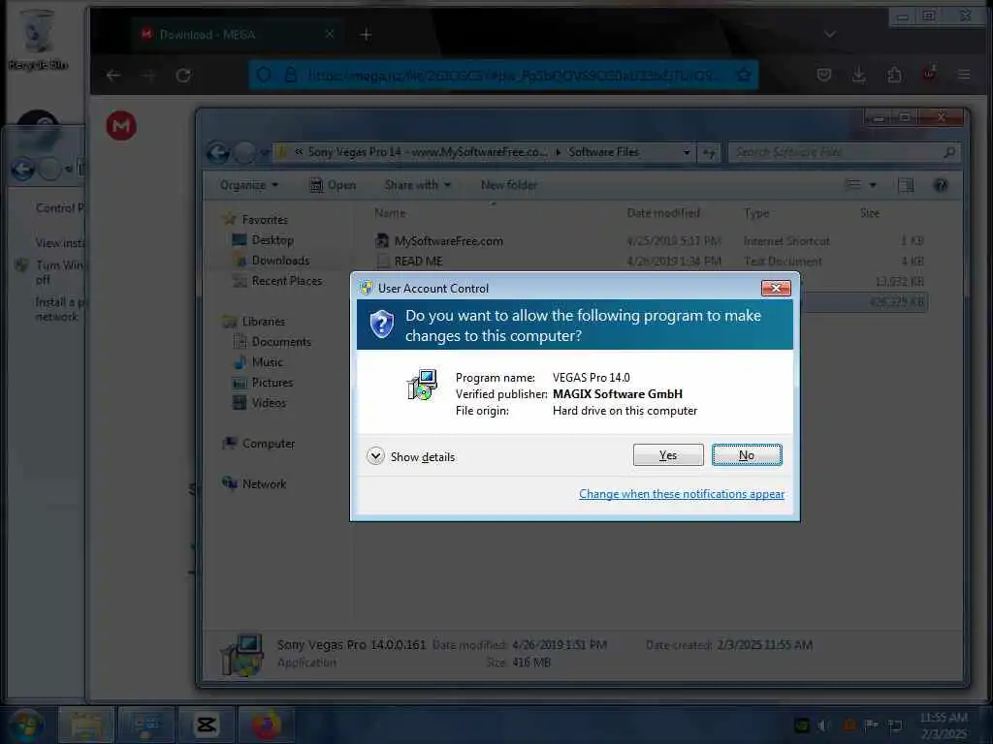Click the Search Software Files field
Screen dimensions: 993x744
(x=844, y=152)
